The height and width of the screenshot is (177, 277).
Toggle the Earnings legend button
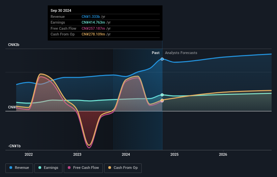coord(48,168)
